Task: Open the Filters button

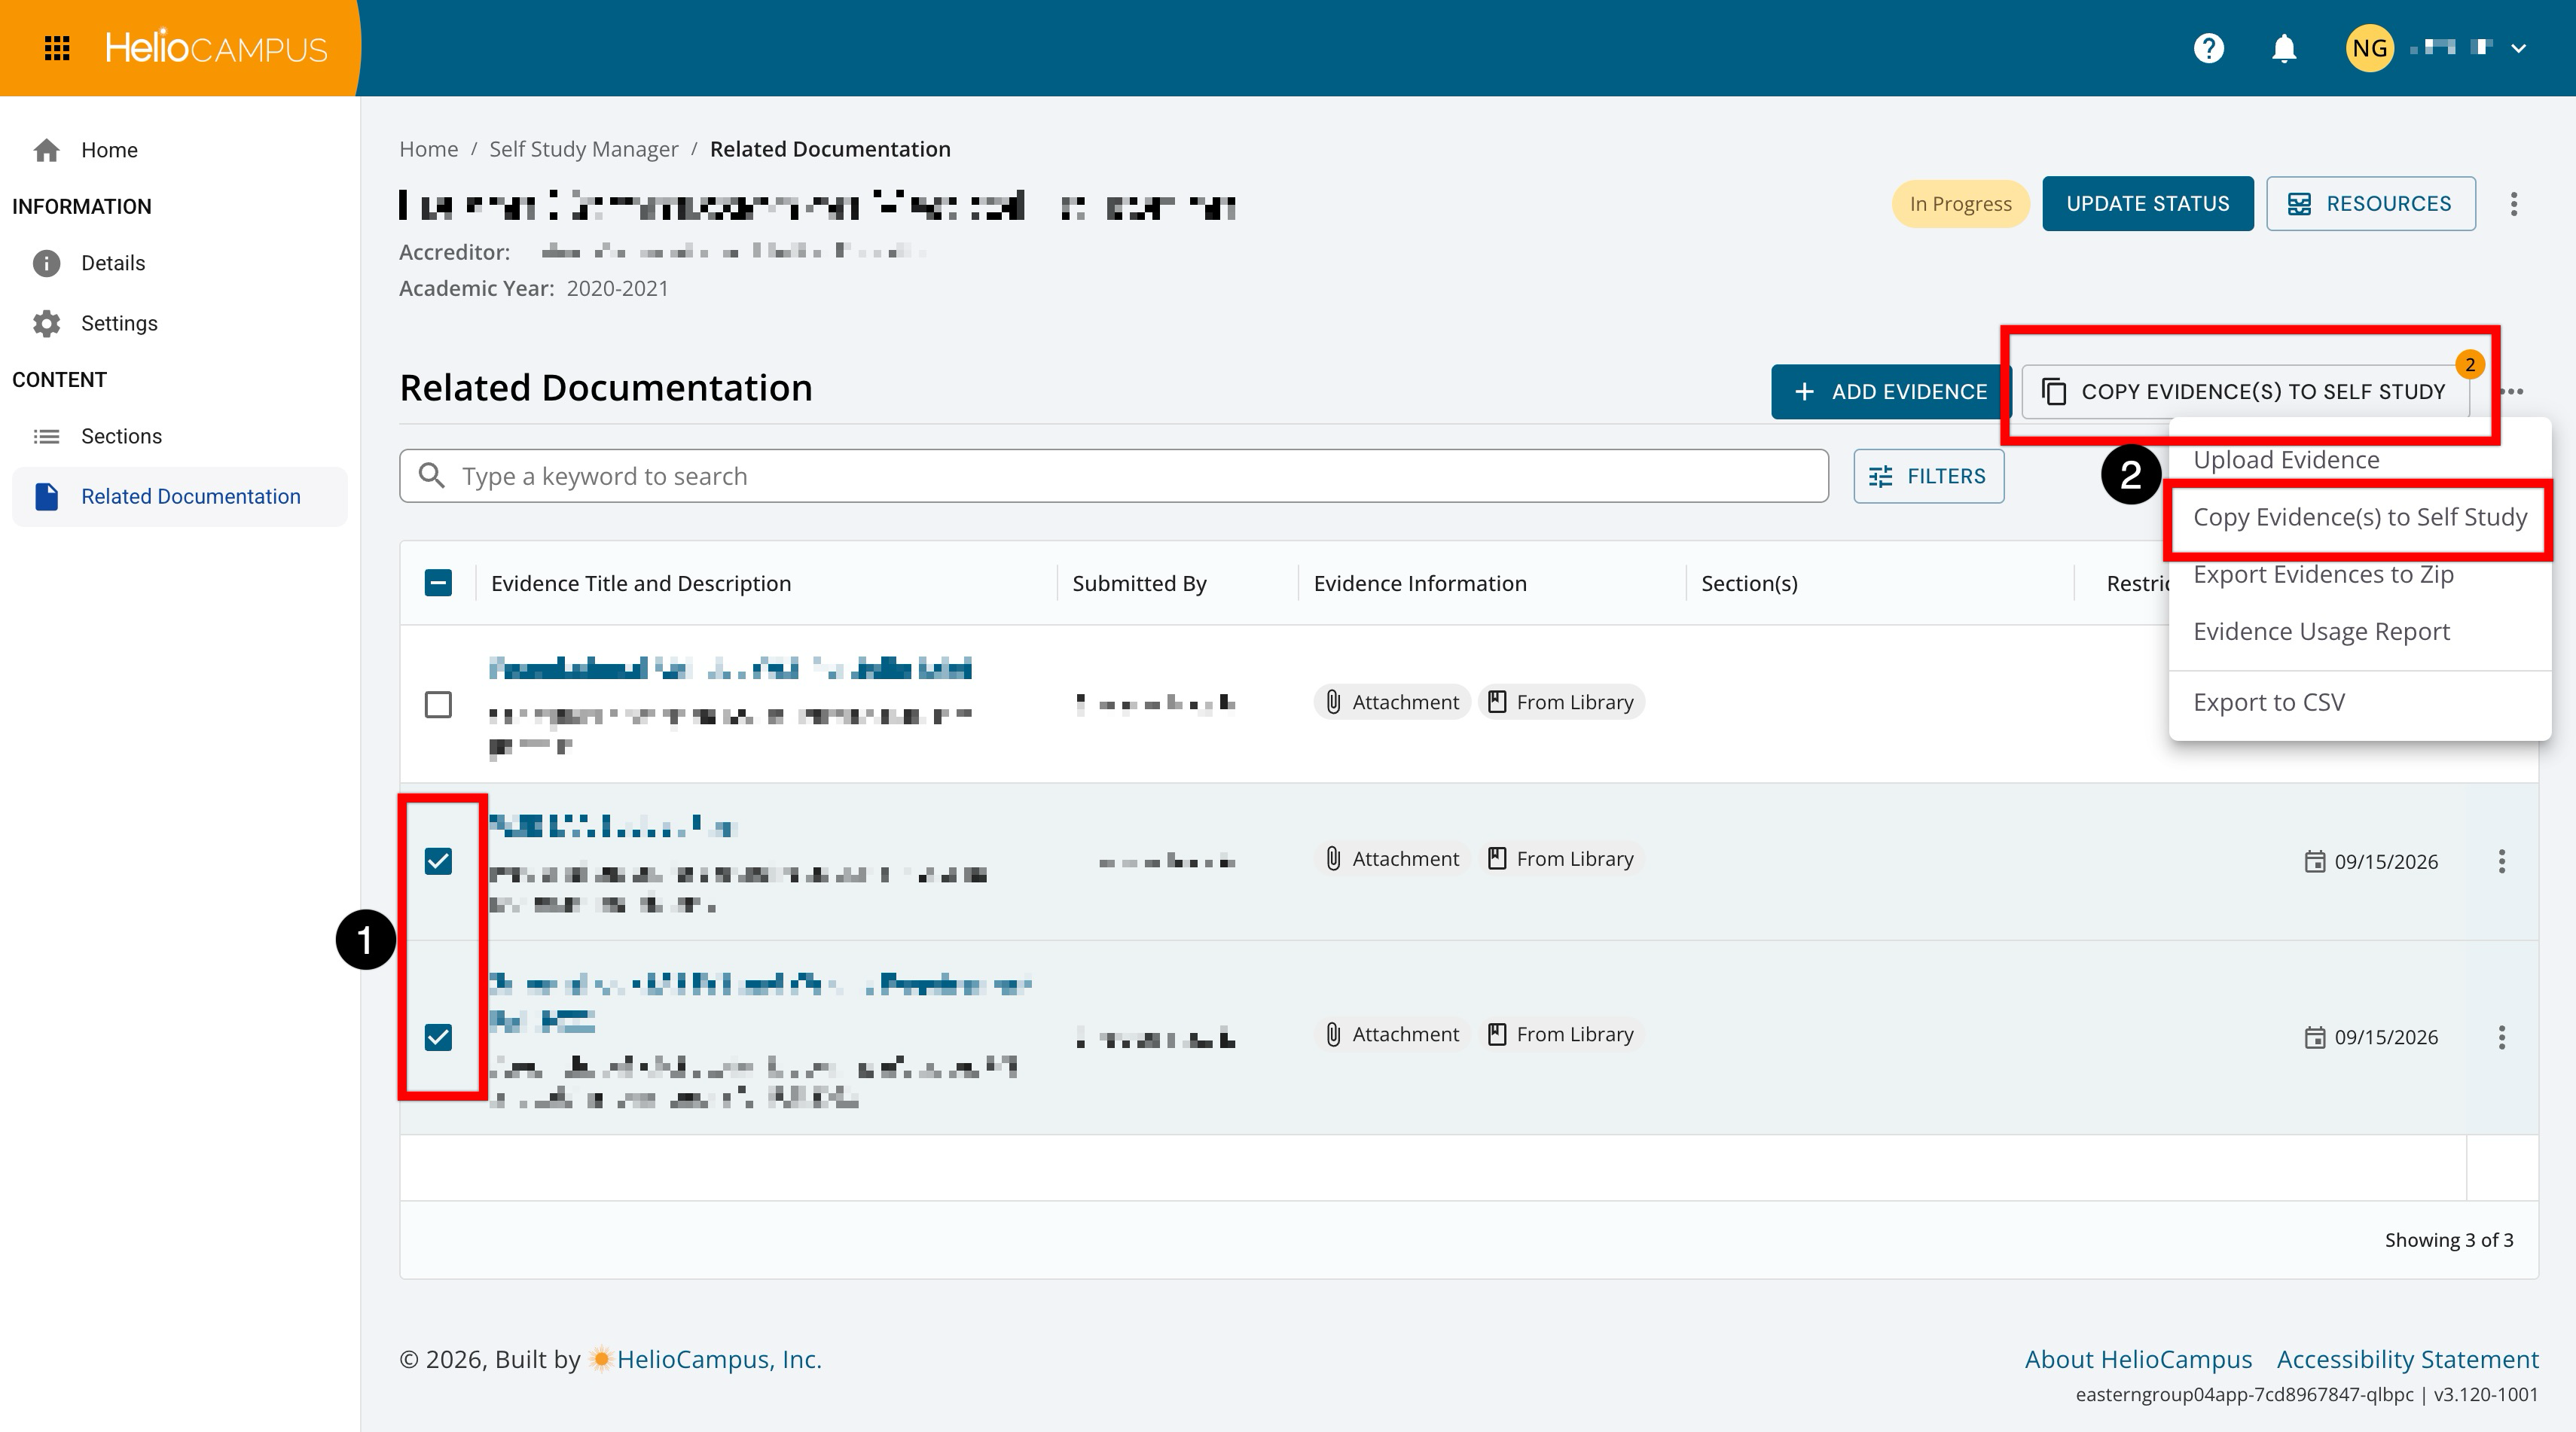Action: (x=1928, y=476)
